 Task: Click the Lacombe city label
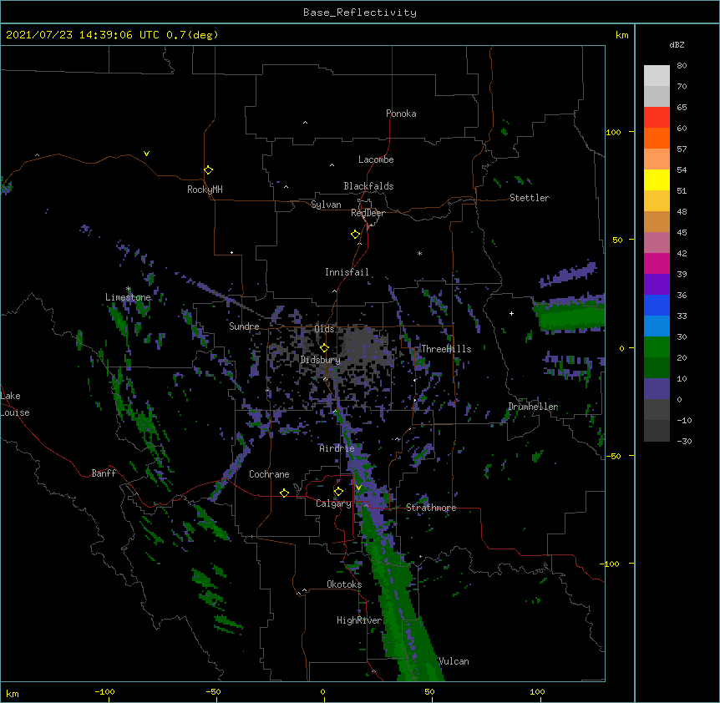(376, 159)
